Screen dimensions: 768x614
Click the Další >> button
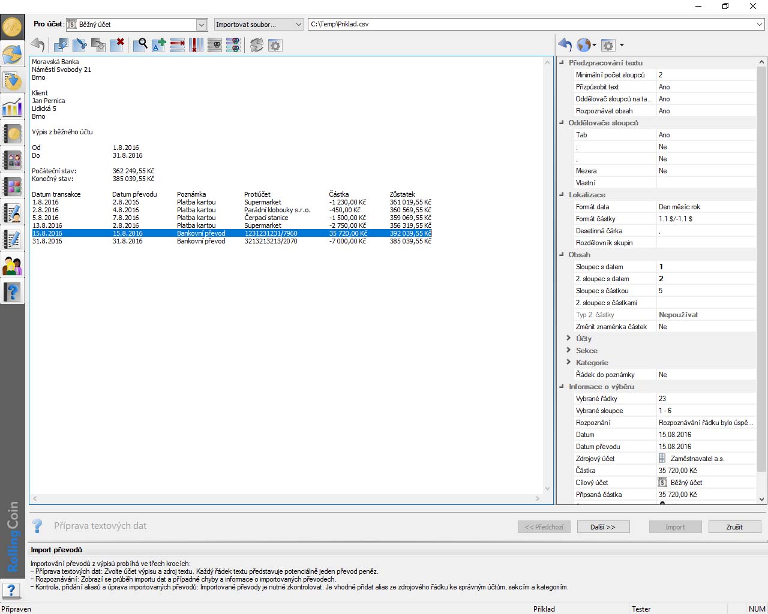pyautogui.click(x=603, y=527)
